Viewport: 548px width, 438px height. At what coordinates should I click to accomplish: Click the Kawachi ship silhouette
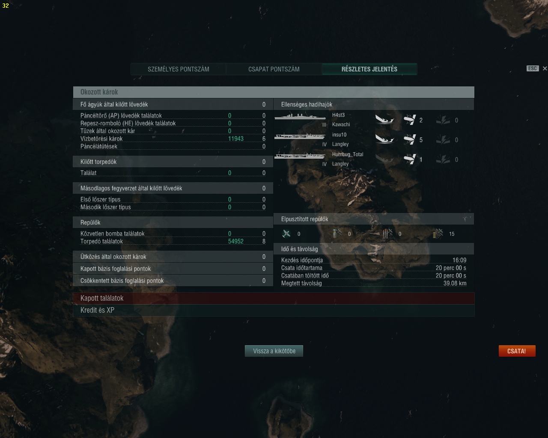click(300, 116)
